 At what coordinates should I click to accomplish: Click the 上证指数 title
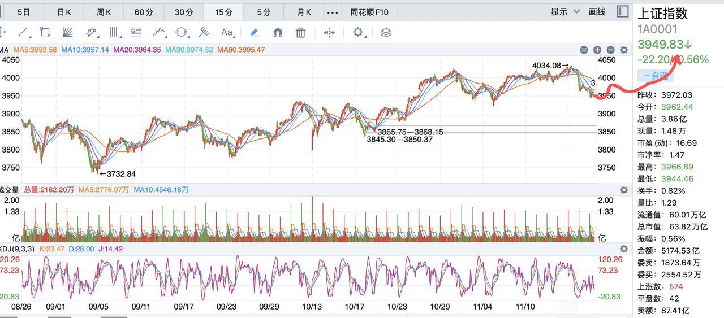pos(662,13)
